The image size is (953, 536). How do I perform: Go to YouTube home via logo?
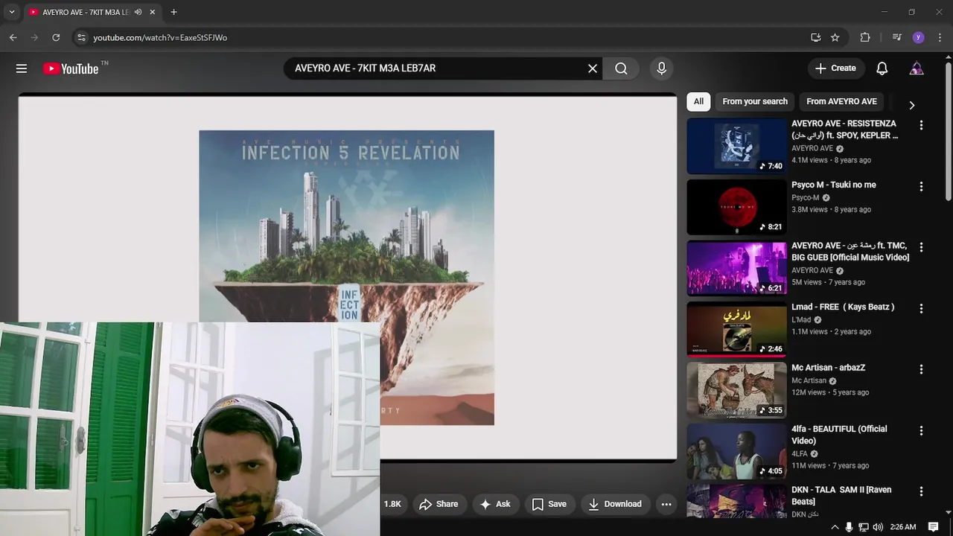pos(71,68)
